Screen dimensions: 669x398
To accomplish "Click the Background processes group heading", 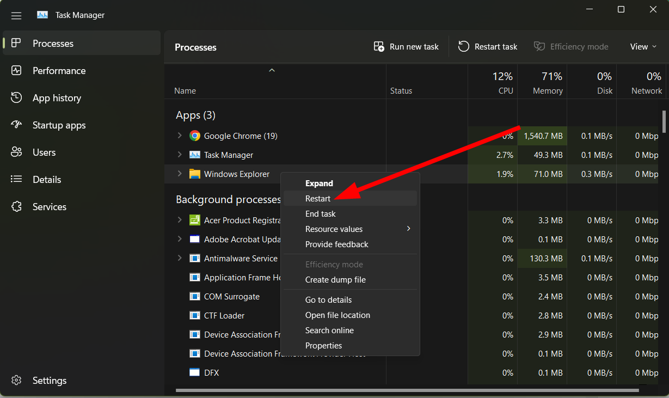I will 228,200.
